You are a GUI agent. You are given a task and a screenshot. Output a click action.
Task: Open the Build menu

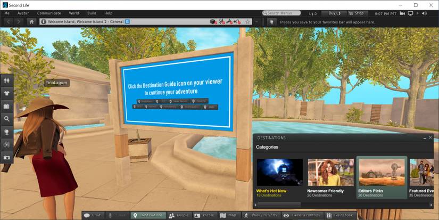92,13
